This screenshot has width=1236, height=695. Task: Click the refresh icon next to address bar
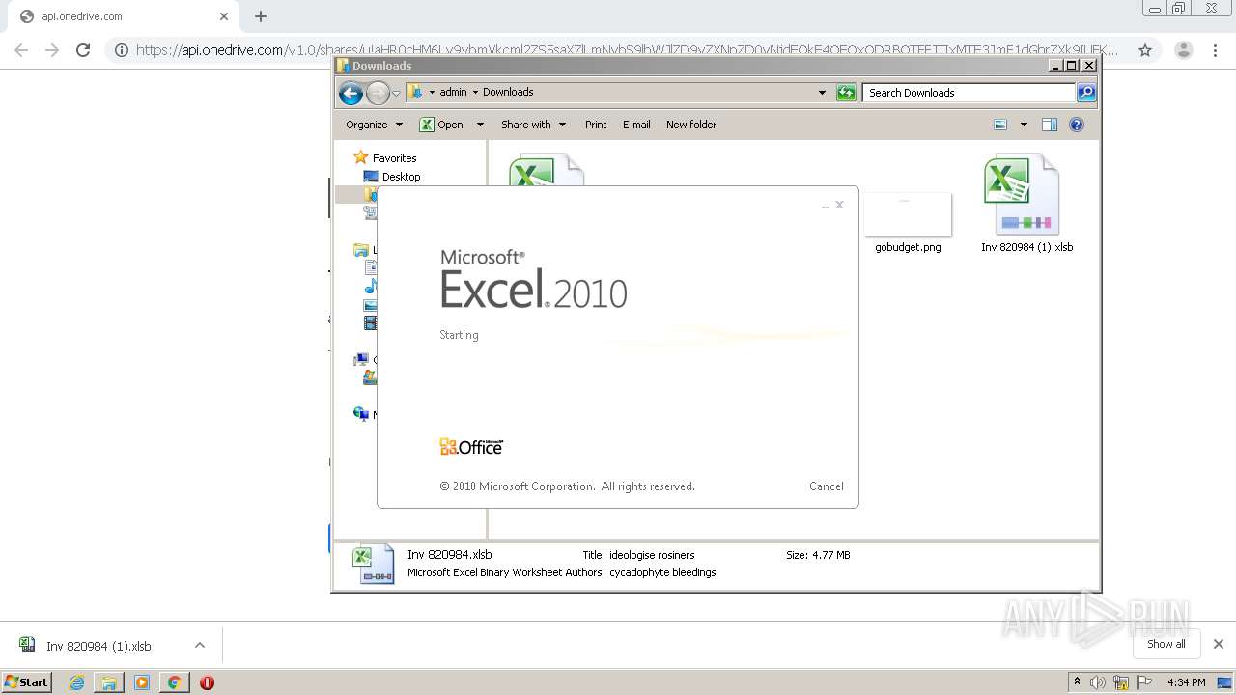point(846,93)
